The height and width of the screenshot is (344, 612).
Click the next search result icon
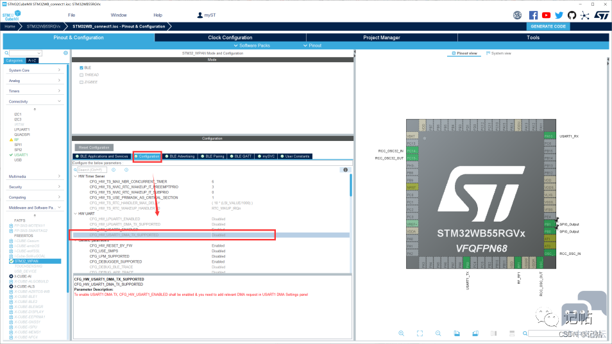point(126,170)
